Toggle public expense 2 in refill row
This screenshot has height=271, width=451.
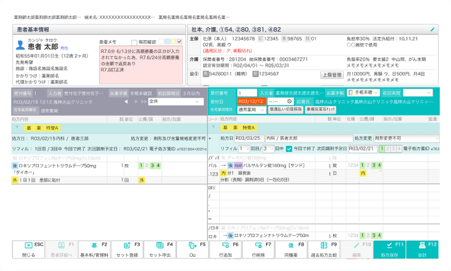point(387,149)
